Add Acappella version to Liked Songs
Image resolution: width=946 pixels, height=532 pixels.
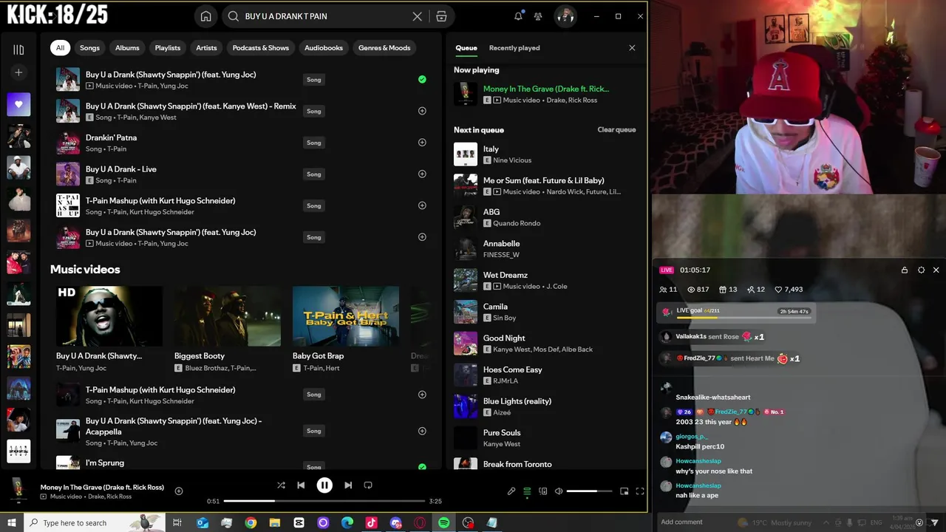coord(422,431)
